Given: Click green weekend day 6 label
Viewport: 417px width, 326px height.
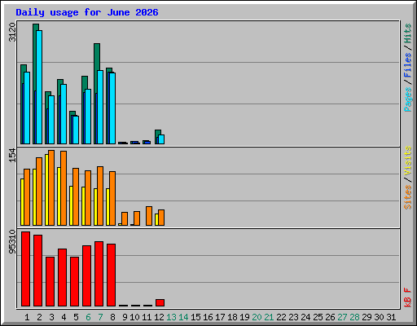Looking at the screenshot, I should click(x=88, y=317).
